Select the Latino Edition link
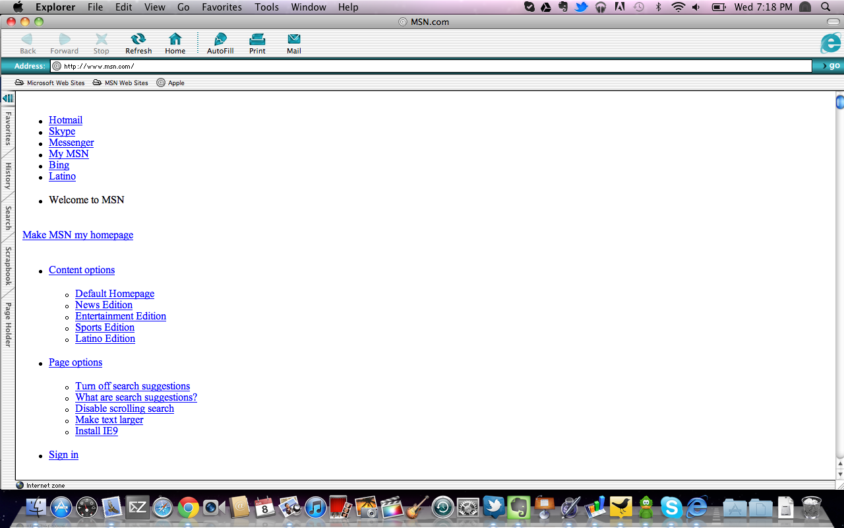Viewport: 844px width, 528px height. pos(105,339)
